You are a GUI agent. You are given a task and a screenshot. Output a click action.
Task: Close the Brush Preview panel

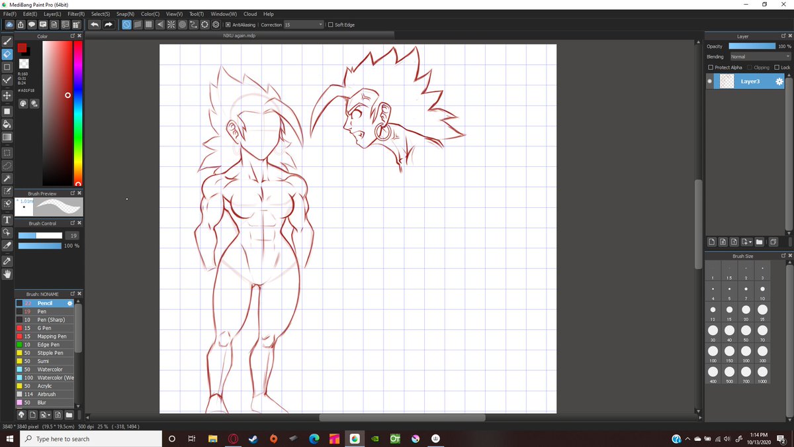click(x=79, y=193)
